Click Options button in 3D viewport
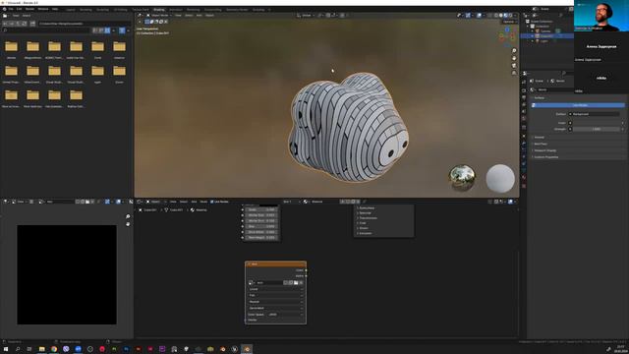This screenshot has width=629, height=354. [x=509, y=22]
